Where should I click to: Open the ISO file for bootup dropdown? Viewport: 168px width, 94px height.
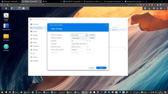79,35
